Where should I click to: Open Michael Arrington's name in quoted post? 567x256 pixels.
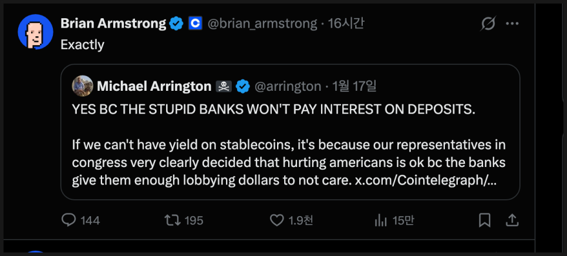154,87
